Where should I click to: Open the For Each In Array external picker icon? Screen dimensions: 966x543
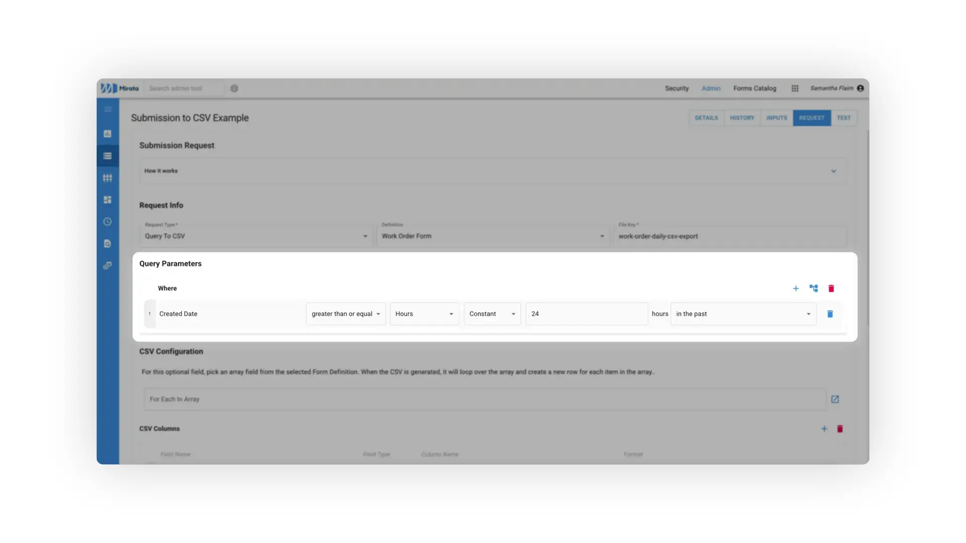835,399
